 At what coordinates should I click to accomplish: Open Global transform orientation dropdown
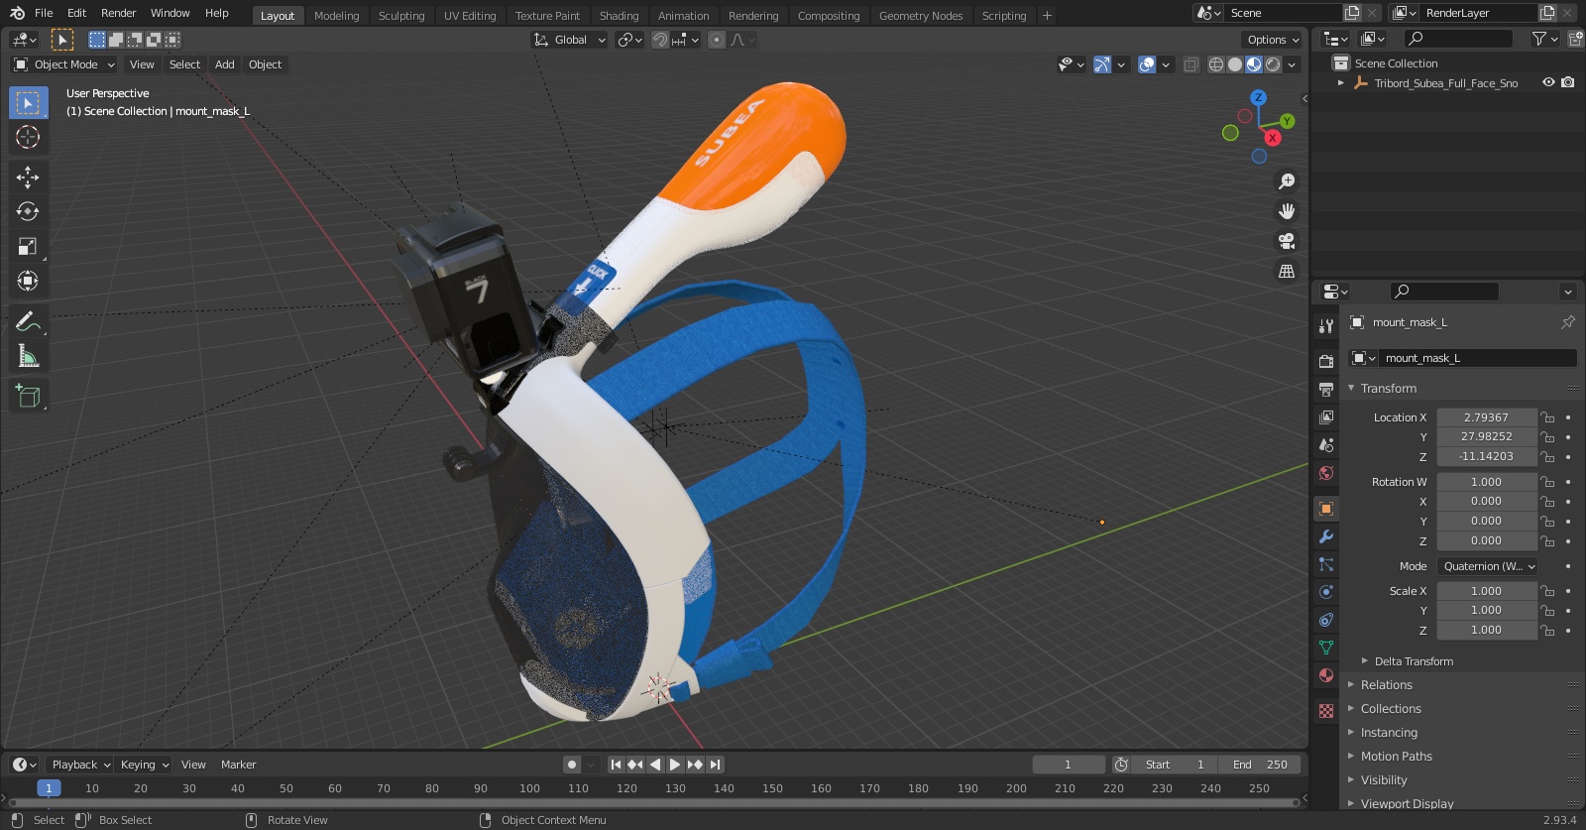pyautogui.click(x=569, y=40)
